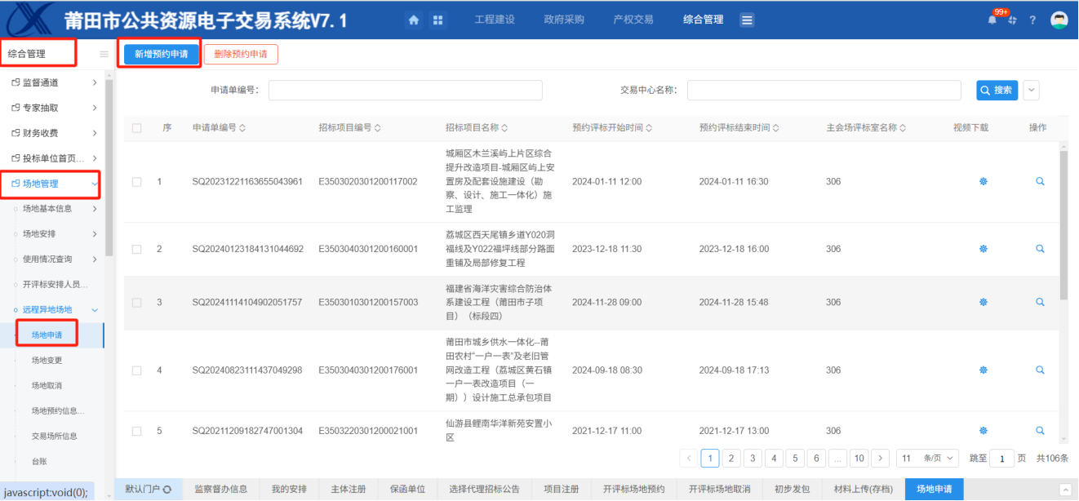Click video download icon in row 1
The image size is (1079, 501).
[x=983, y=182]
